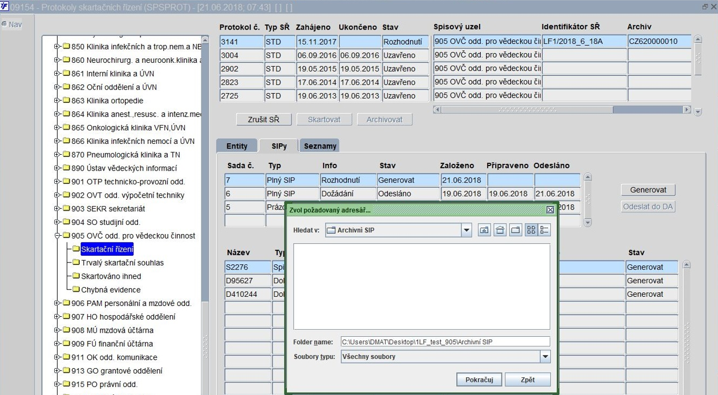
Task: Select the Skartační řízení folder
Action: click(107, 249)
